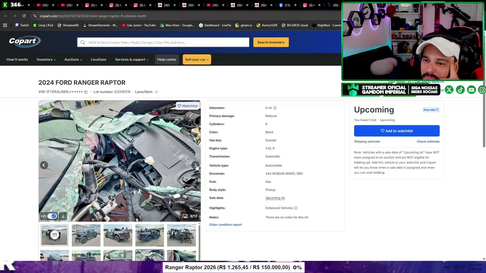
Task: Open the Order condition report link
Action: point(226,225)
